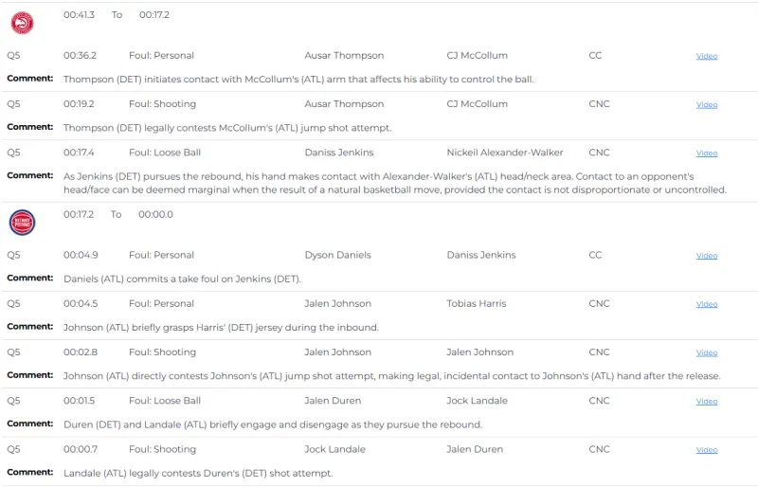Click the Atlanta Hawks team logo

(22, 24)
